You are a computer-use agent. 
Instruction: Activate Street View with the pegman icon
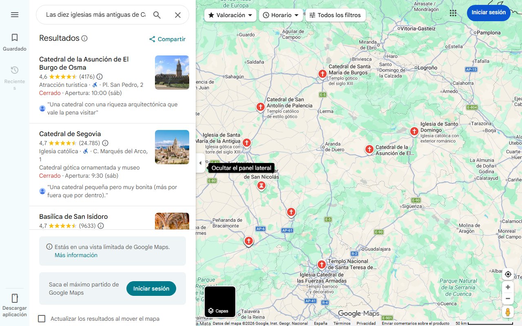pos(508,312)
